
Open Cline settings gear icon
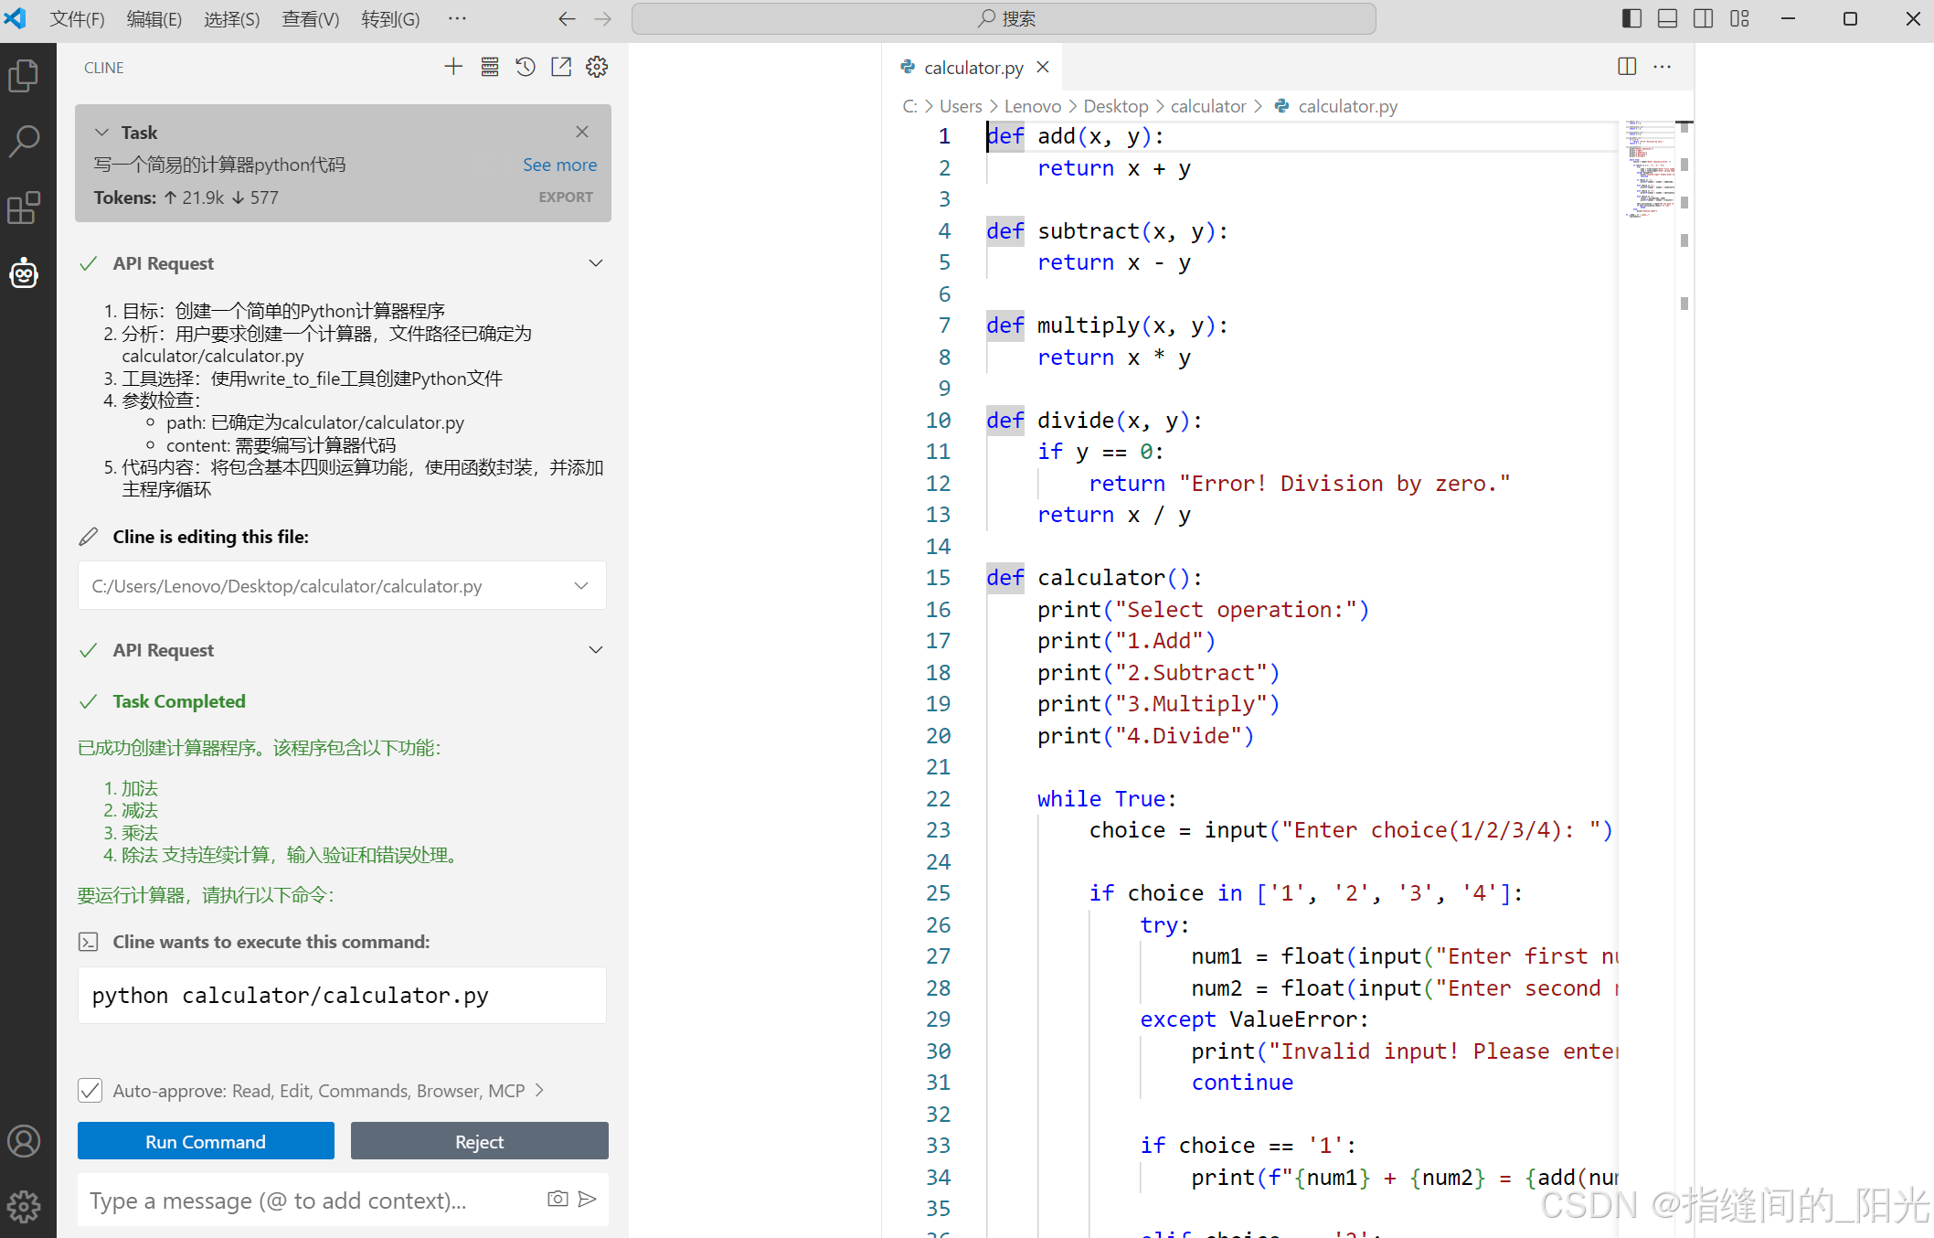tap(597, 67)
